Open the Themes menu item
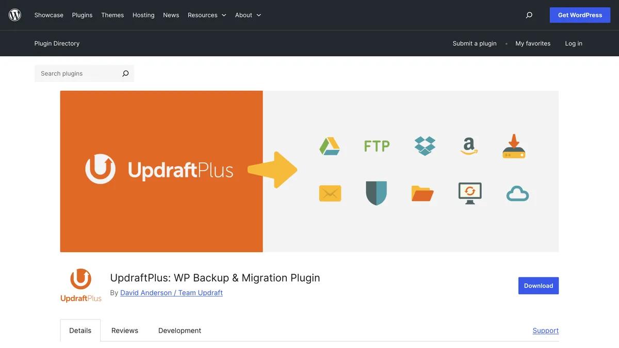 coord(112,15)
